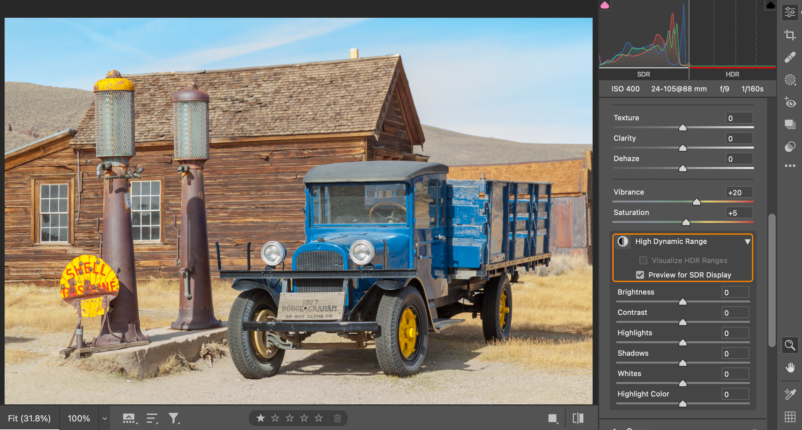The height and width of the screenshot is (430, 802).
Task: Open the Masking tool
Action: (x=790, y=80)
